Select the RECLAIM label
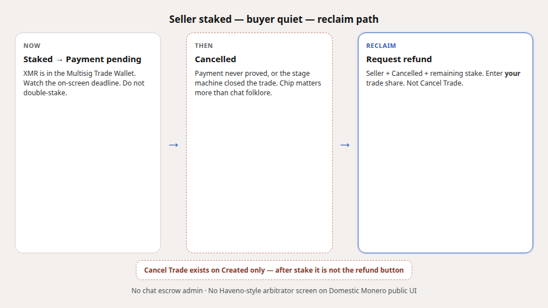The height and width of the screenshot is (308, 548). pyautogui.click(x=381, y=46)
